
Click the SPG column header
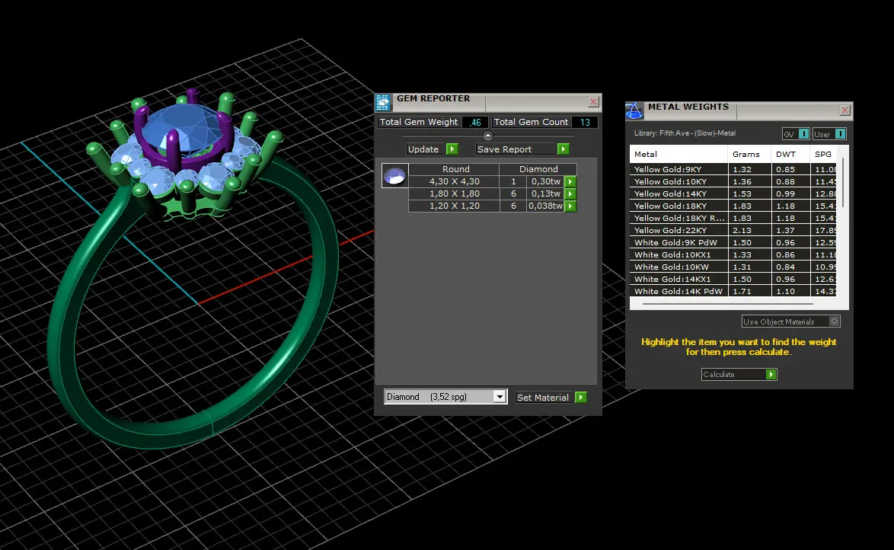click(x=824, y=154)
